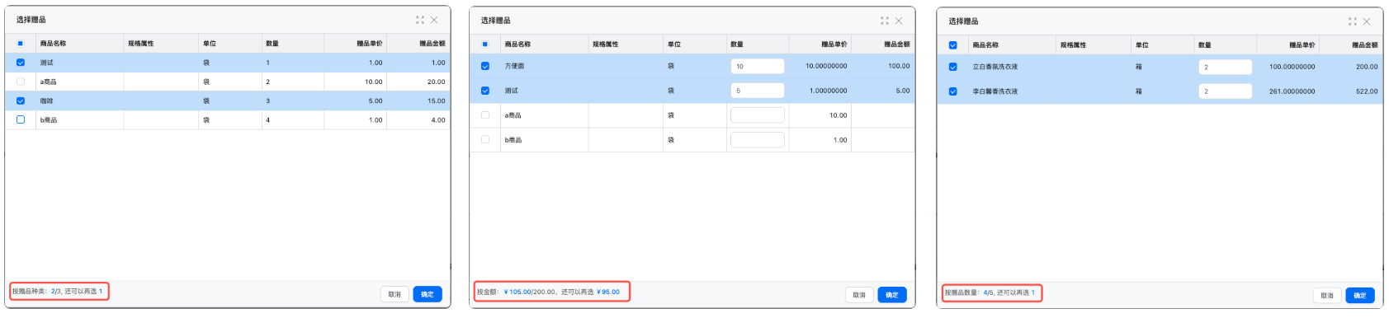Confirm with 确定 in the 按赠品种类 dialog
This screenshot has width=1389, height=318.
pyautogui.click(x=428, y=294)
